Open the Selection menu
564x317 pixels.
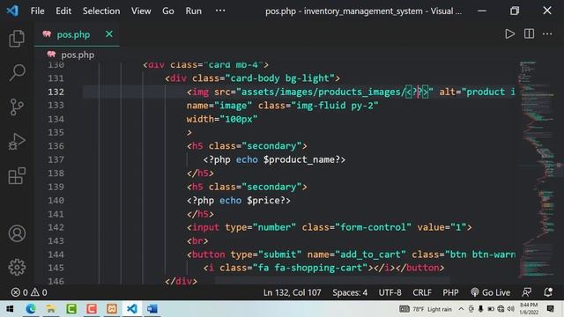tap(101, 11)
